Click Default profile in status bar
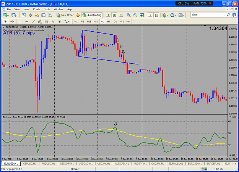The image size is (239, 172). (x=75, y=169)
